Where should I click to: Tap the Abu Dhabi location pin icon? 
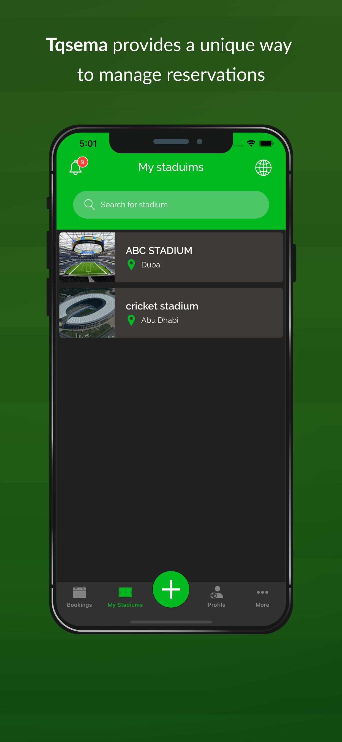click(x=131, y=320)
